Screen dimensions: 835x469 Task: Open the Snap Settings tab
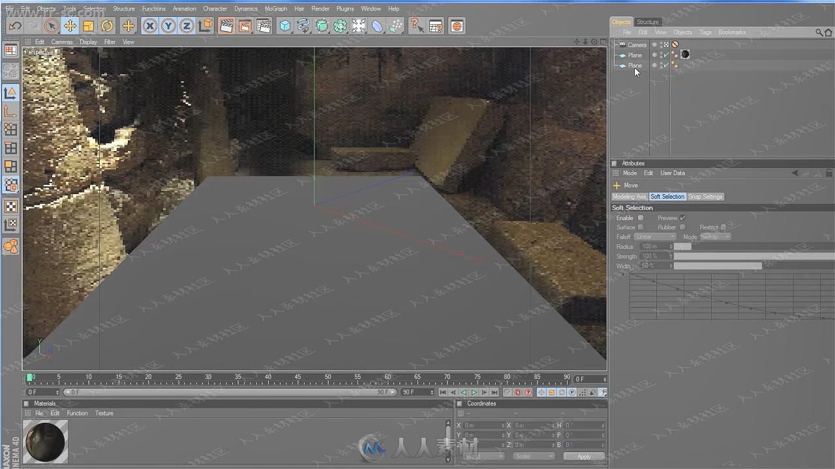click(x=705, y=197)
